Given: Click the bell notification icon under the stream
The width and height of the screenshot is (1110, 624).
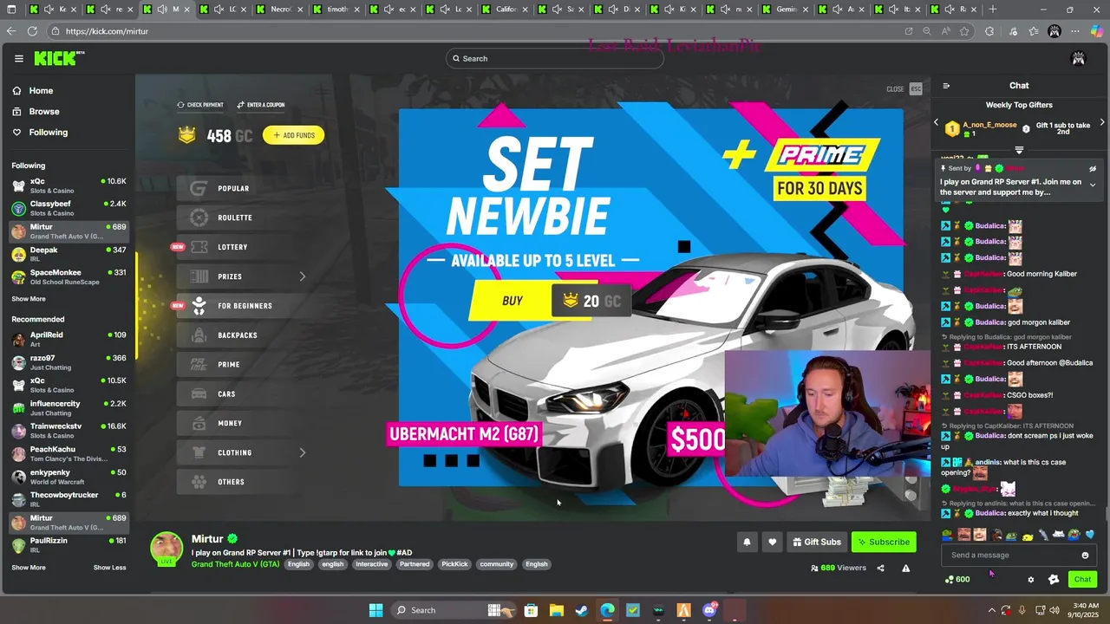Looking at the screenshot, I should [x=747, y=542].
